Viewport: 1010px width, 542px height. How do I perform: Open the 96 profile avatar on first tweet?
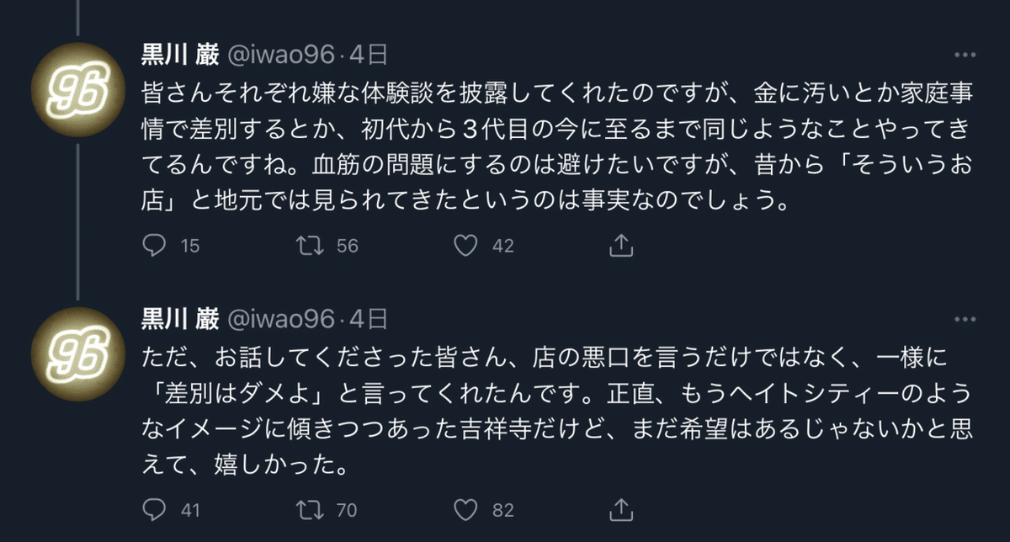tap(77, 89)
